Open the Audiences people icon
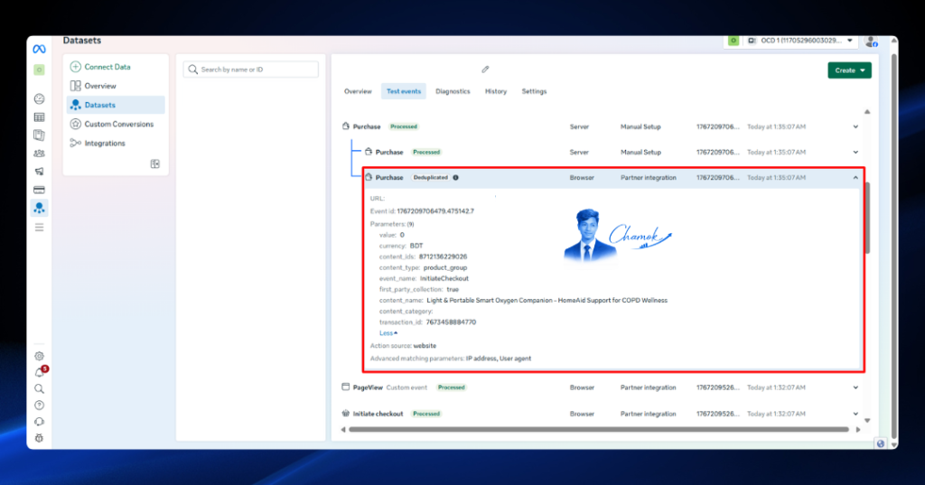This screenshot has width=925, height=485. [39, 154]
